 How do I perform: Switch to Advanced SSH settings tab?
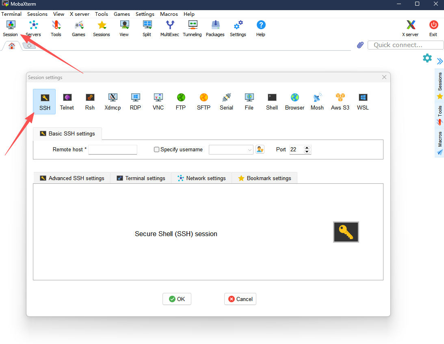point(72,178)
